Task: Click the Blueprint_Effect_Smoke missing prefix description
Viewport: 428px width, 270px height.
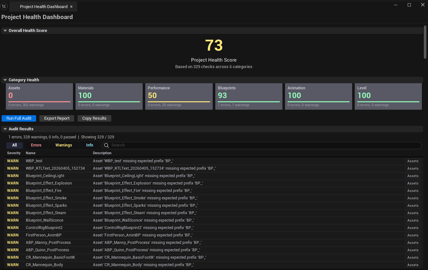Action: (x=145, y=198)
